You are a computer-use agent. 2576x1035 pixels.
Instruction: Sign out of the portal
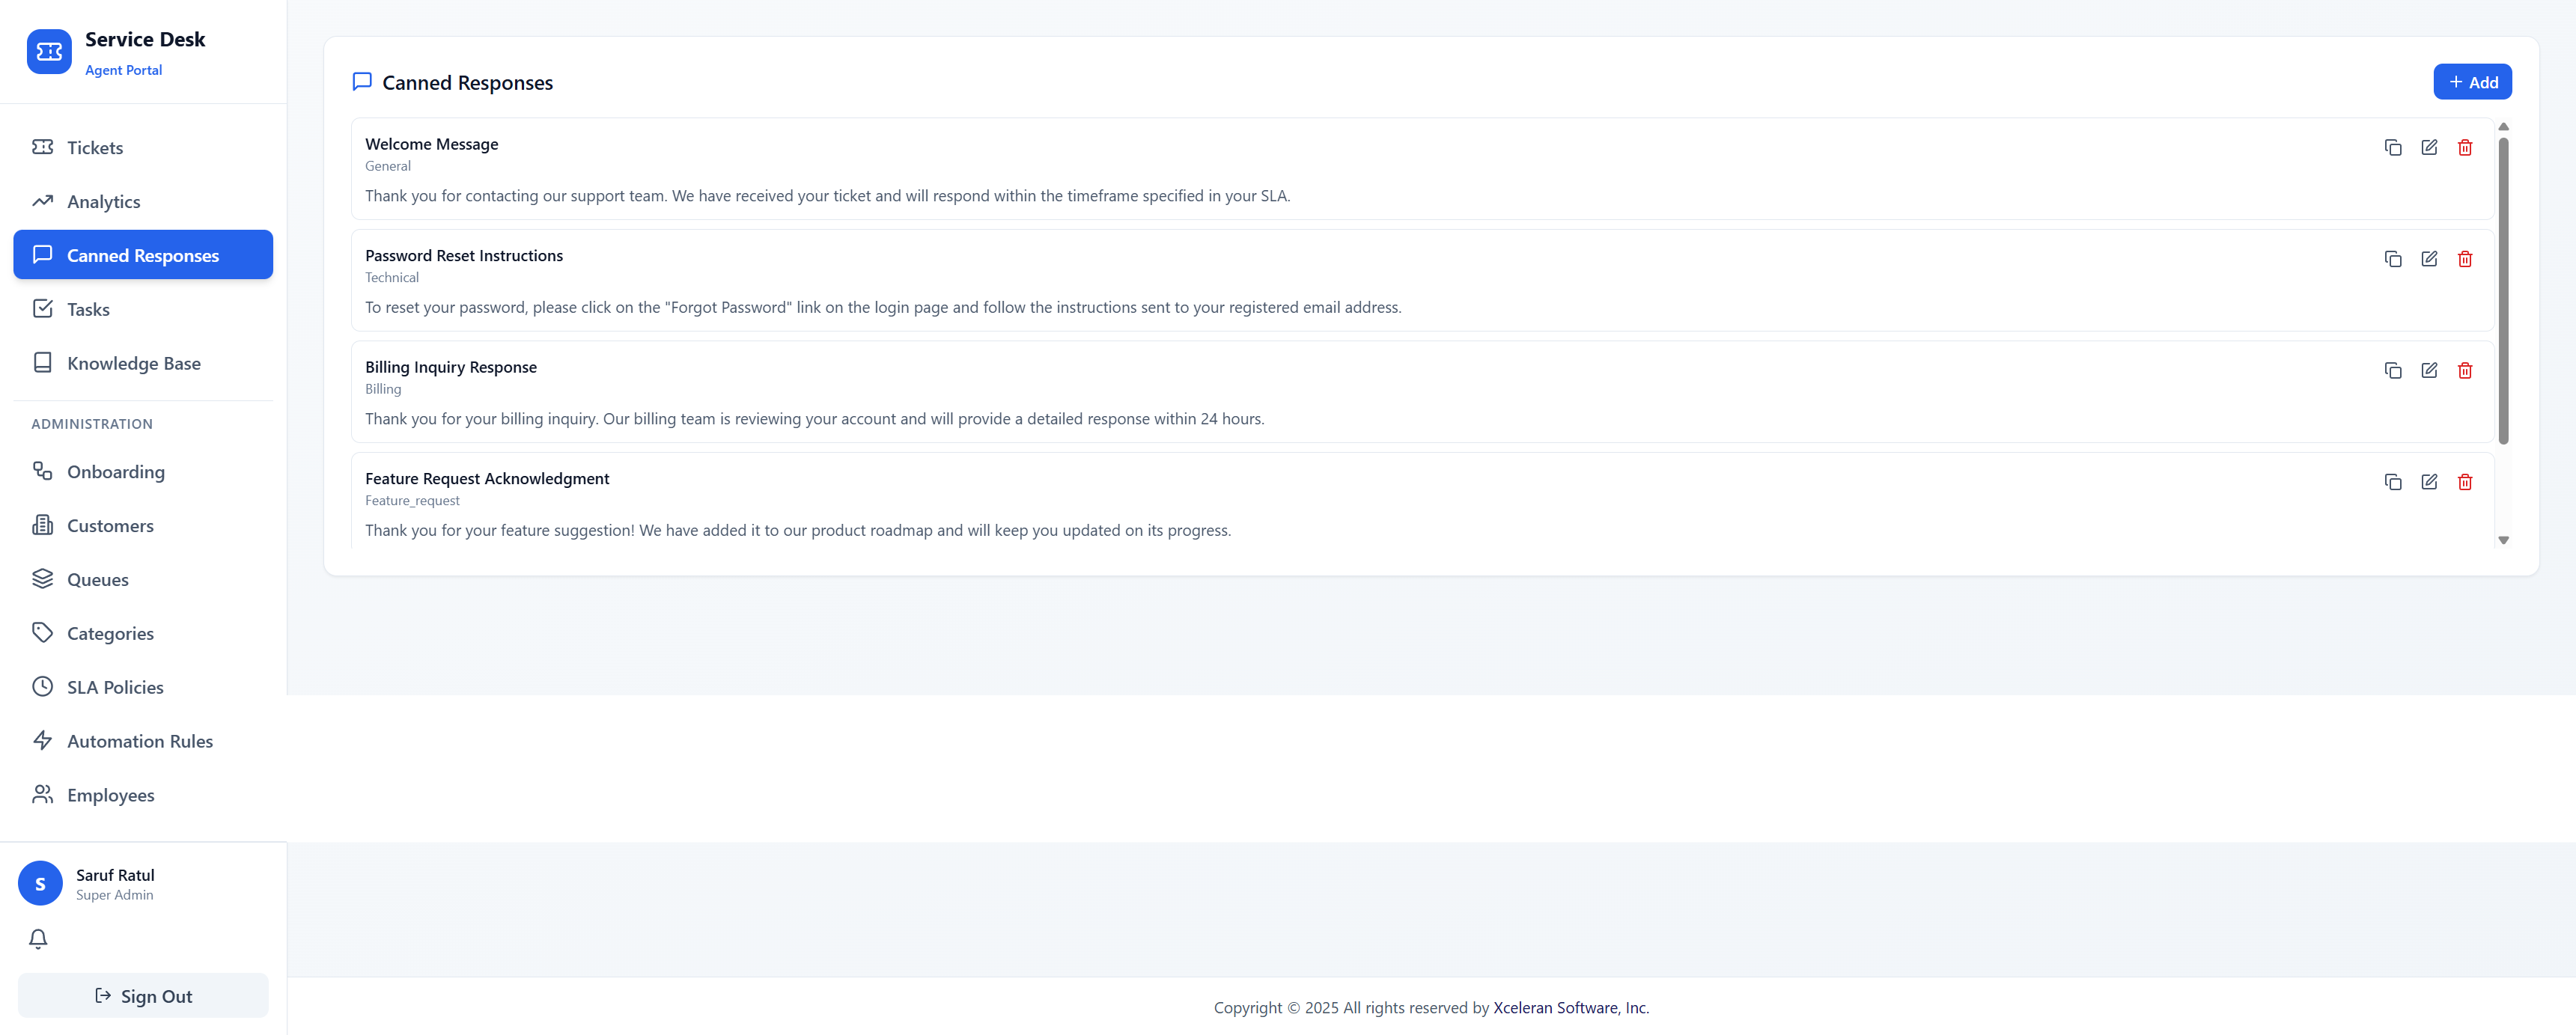(143, 996)
